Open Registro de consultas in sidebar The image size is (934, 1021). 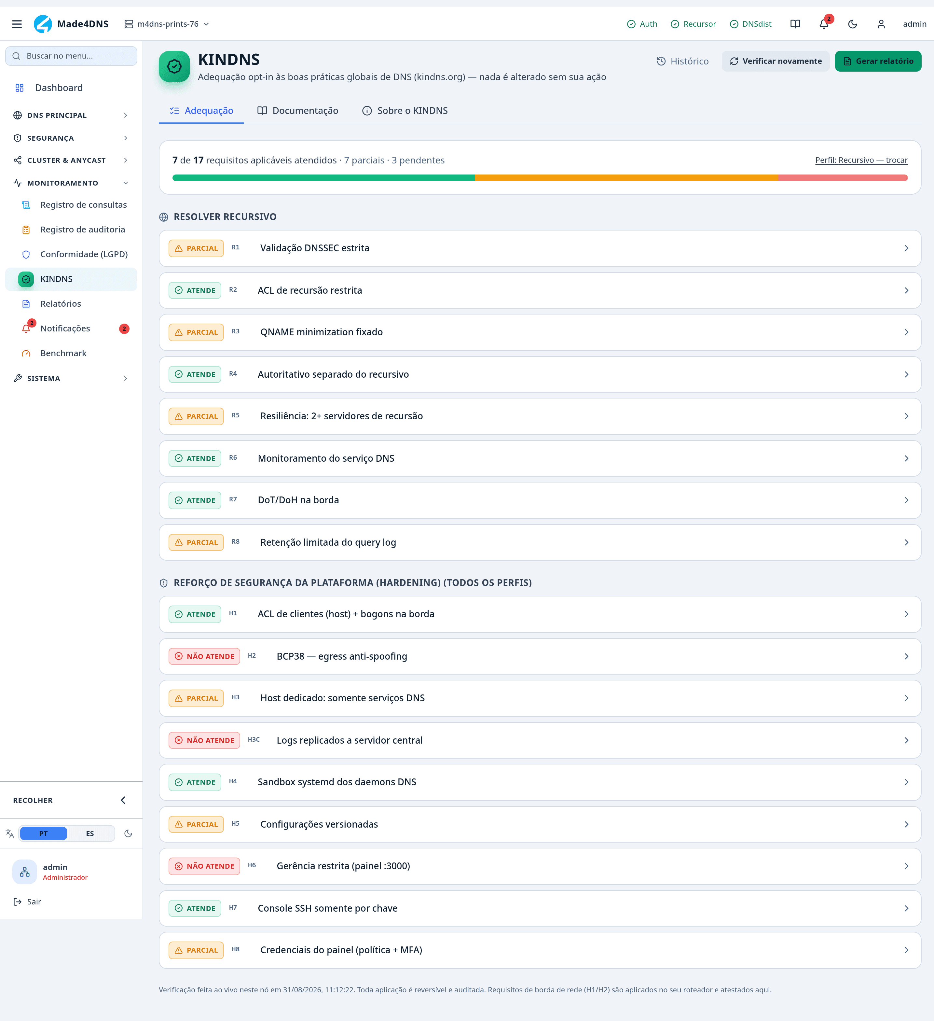[x=71, y=204]
